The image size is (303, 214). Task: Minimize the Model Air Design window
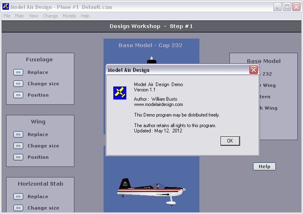(277, 7)
